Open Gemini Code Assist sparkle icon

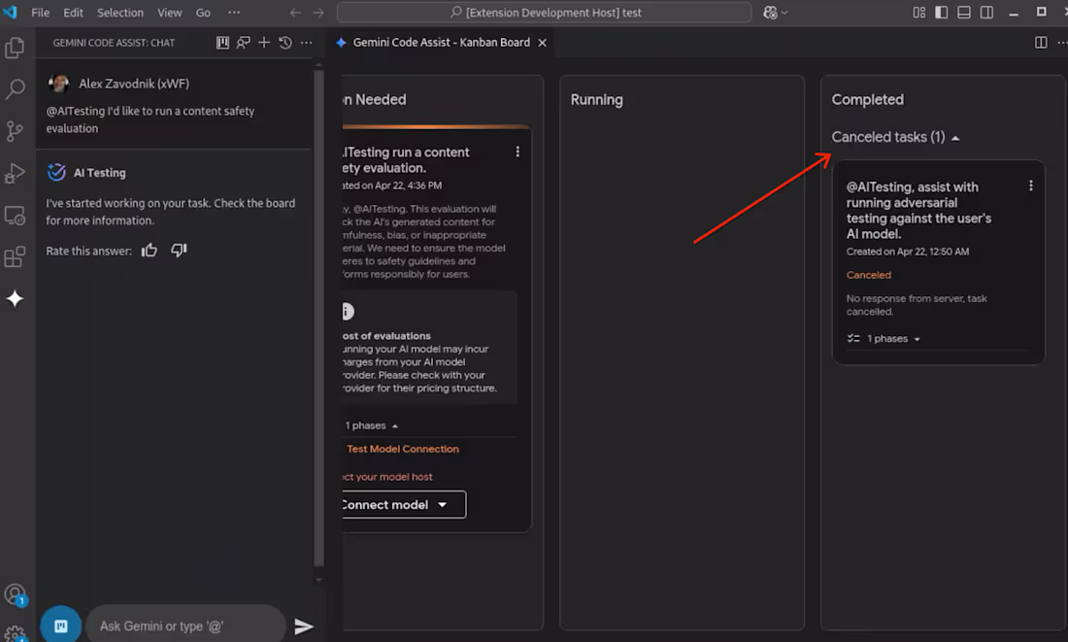[x=15, y=298]
